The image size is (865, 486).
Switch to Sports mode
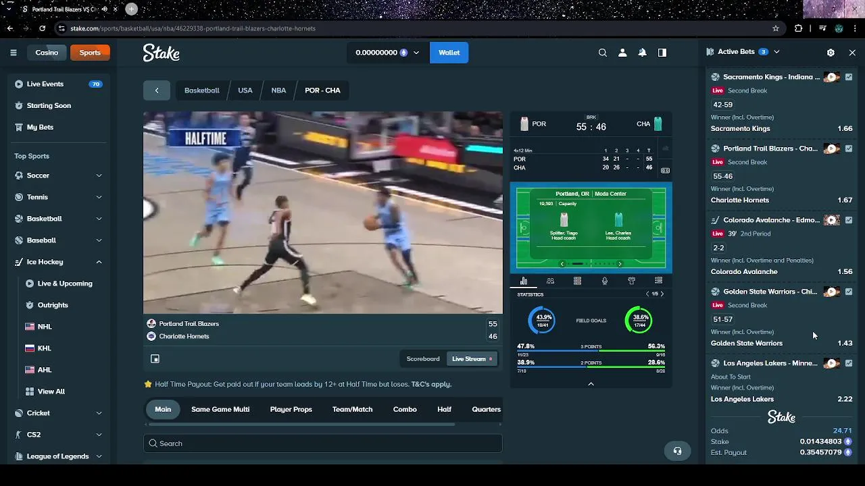[90, 53]
